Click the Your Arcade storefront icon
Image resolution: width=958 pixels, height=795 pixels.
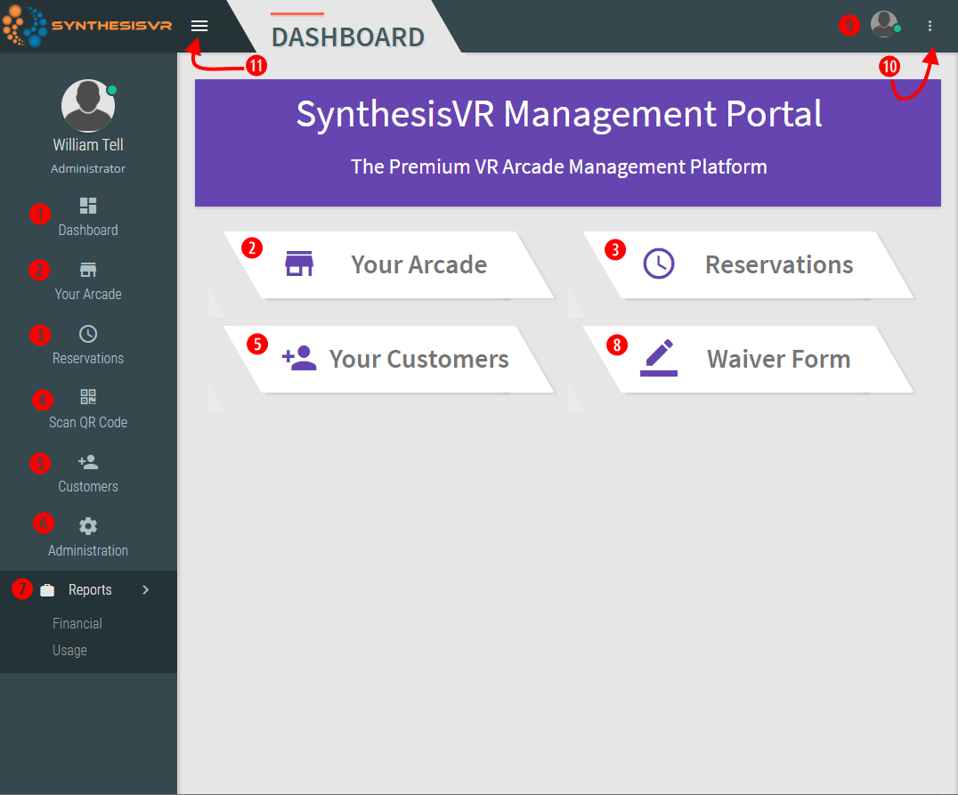point(87,269)
